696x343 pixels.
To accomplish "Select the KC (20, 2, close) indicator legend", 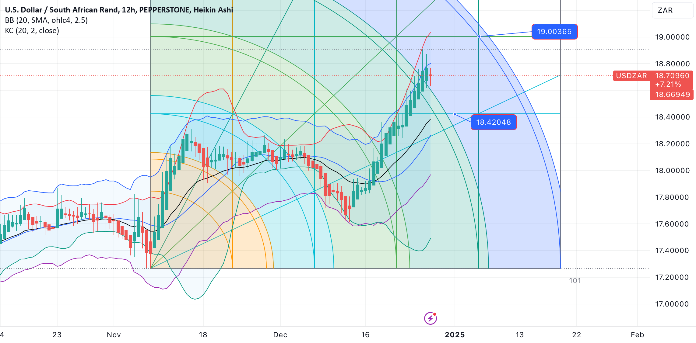I will point(32,31).
